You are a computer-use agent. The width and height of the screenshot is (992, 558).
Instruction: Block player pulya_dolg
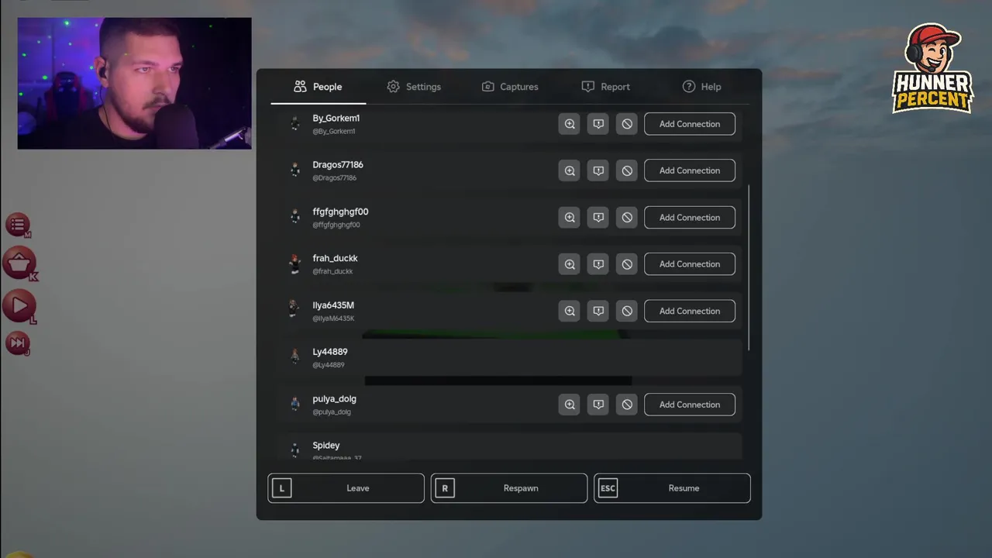(627, 405)
